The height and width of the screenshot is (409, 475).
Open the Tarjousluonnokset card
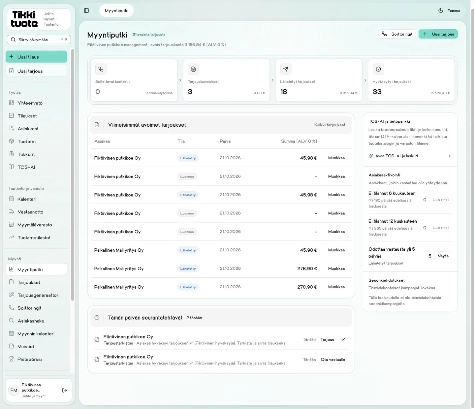(x=227, y=80)
